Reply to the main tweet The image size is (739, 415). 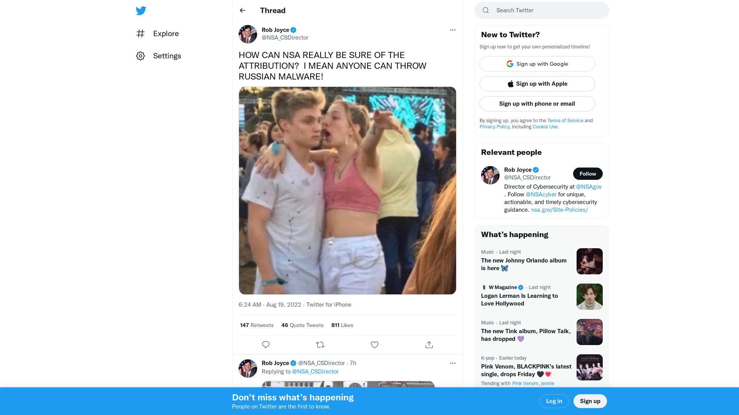click(x=266, y=345)
